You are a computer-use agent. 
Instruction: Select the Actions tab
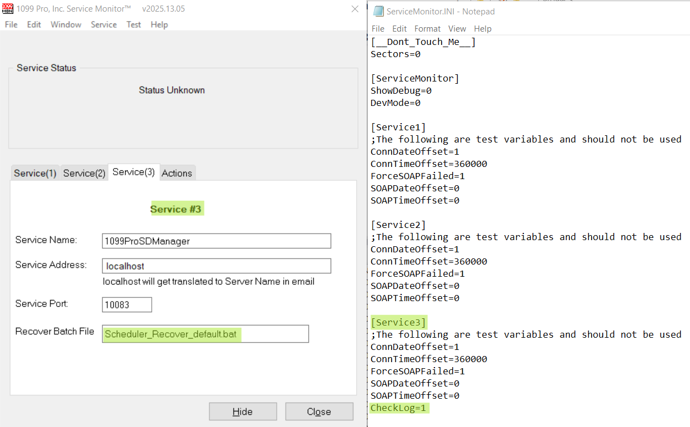tap(177, 173)
